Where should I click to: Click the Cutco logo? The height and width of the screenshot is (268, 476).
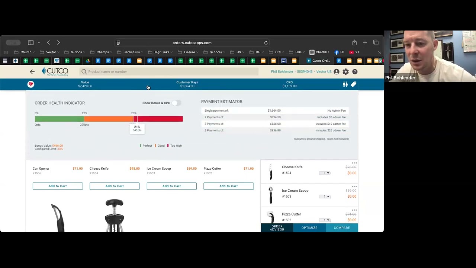pos(55,71)
